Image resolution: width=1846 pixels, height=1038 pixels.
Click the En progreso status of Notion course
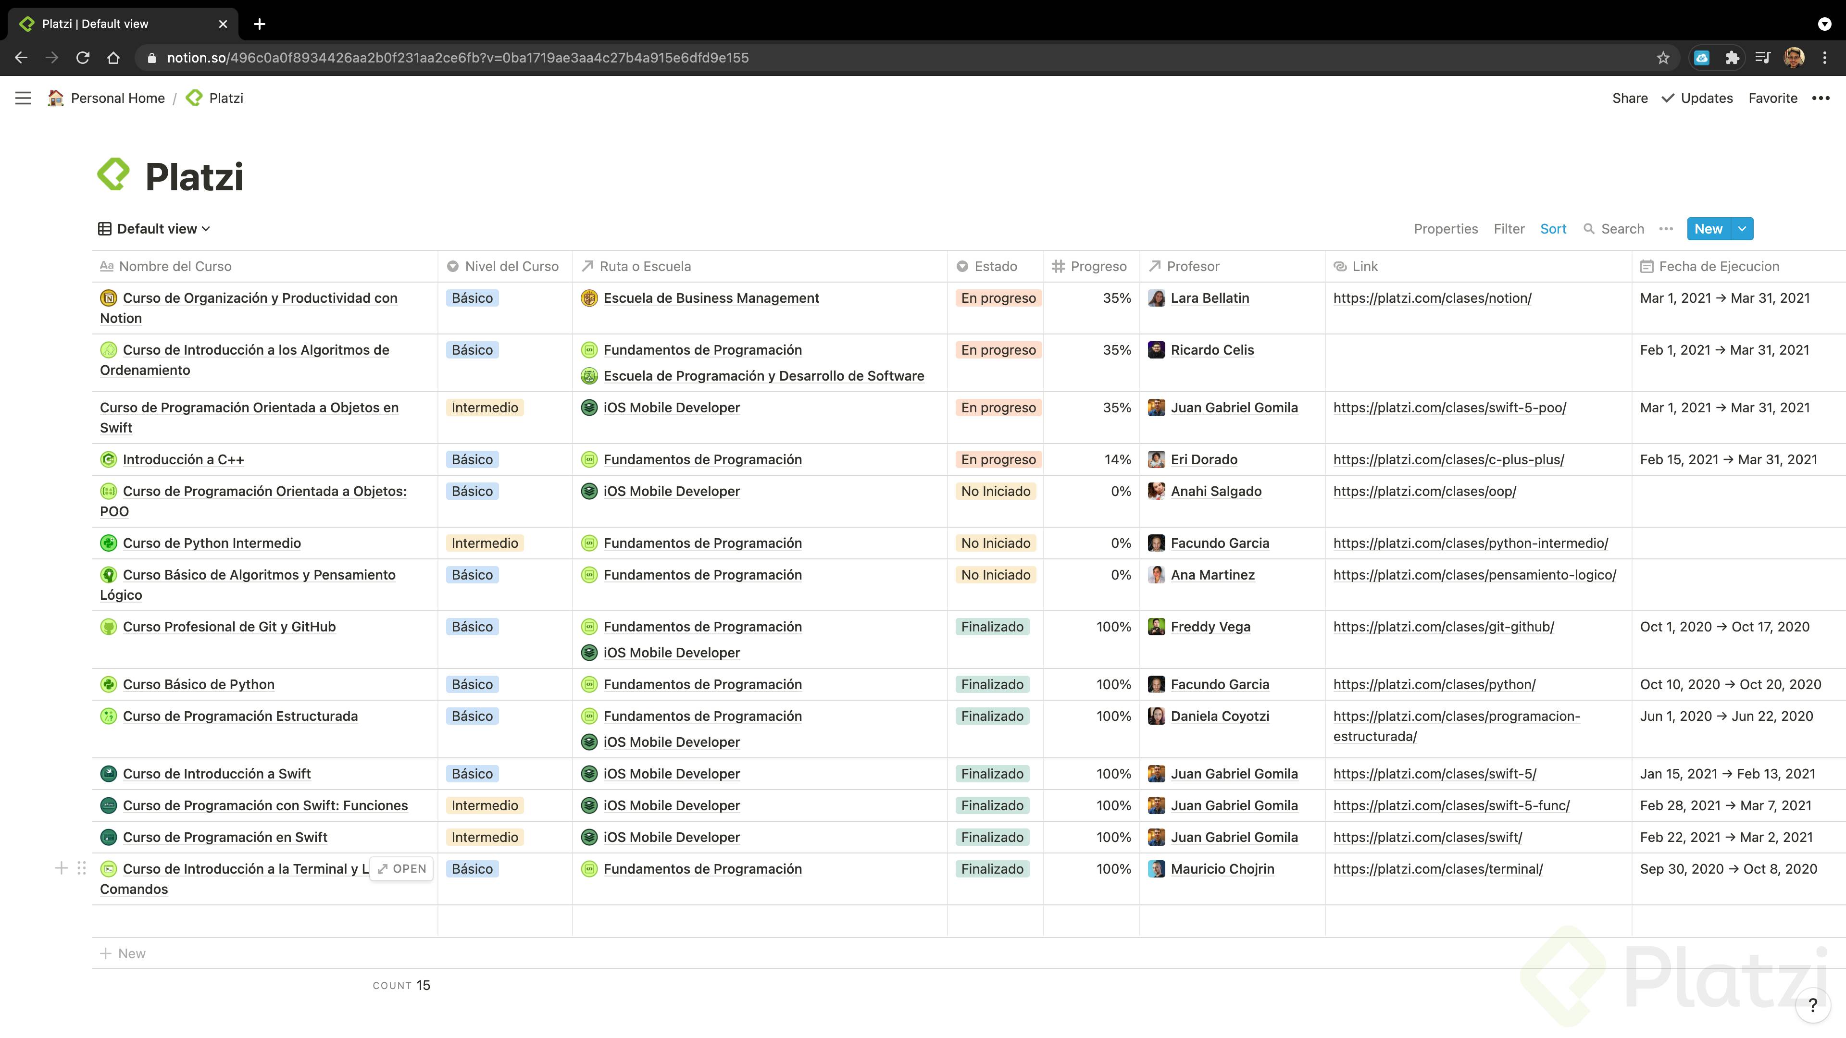pyautogui.click(x=998, y=298)
